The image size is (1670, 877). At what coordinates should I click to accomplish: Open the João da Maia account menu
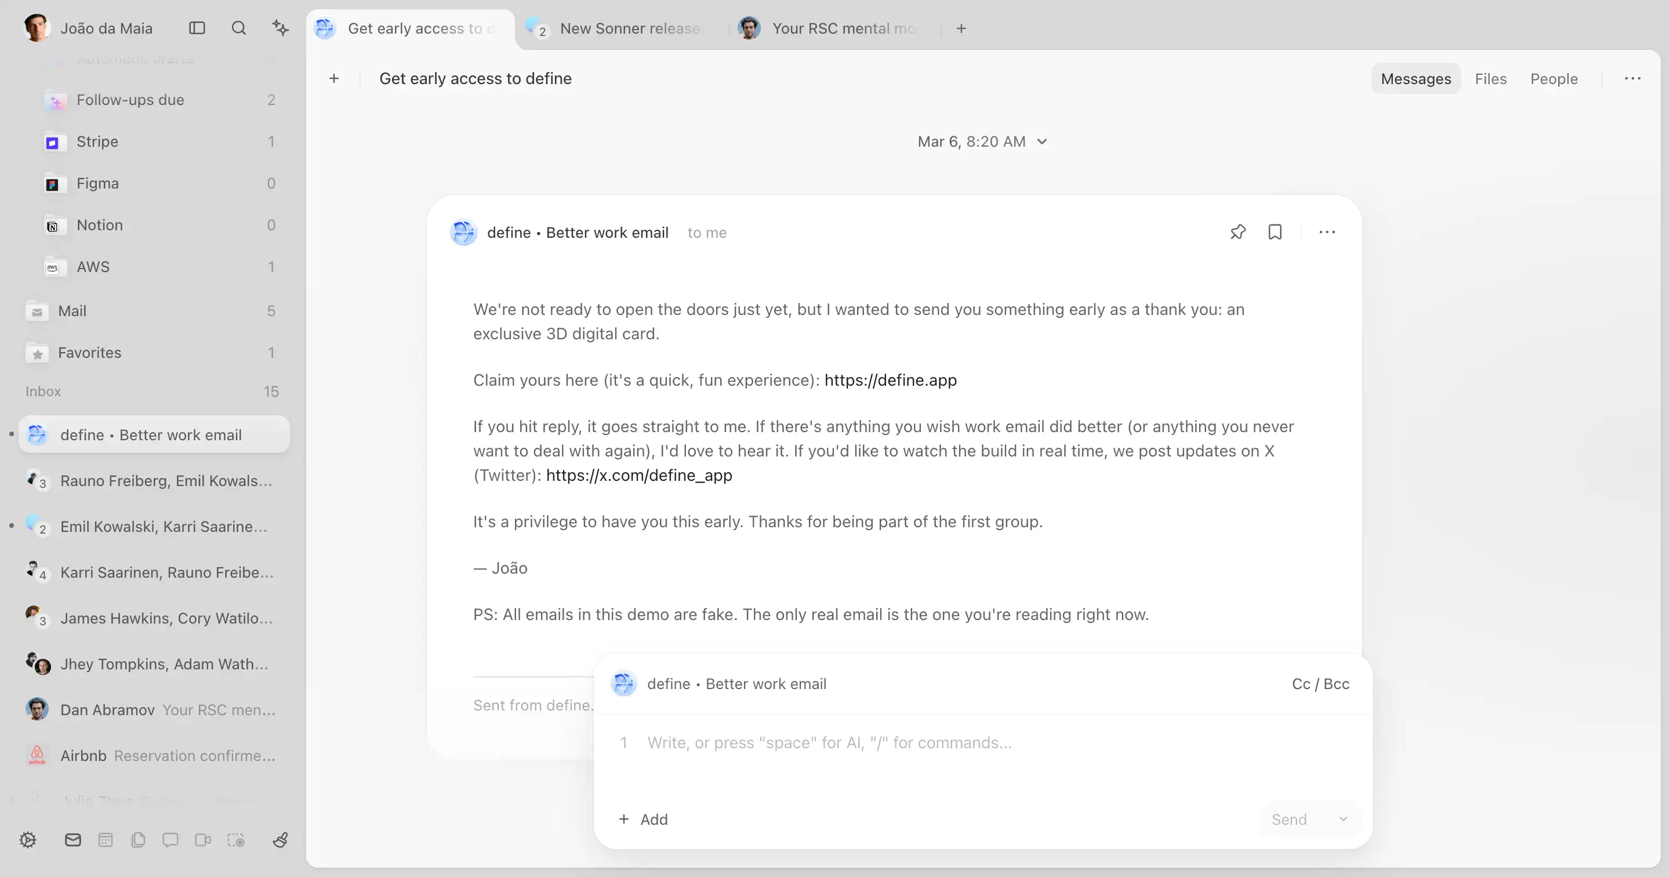point(89,28)
